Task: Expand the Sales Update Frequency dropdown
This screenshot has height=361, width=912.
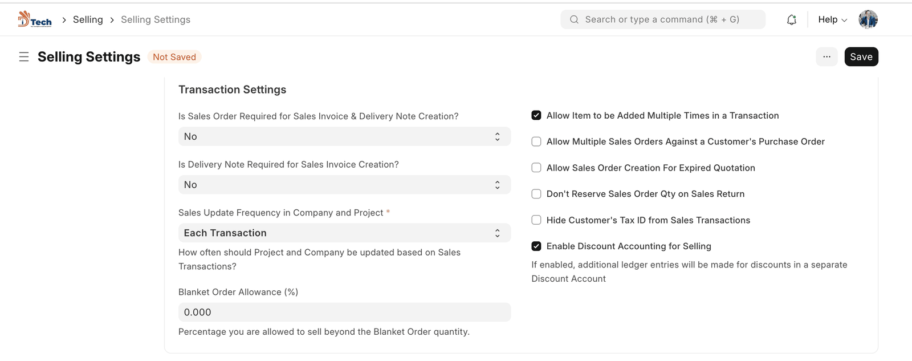Action: coord(344,233)
